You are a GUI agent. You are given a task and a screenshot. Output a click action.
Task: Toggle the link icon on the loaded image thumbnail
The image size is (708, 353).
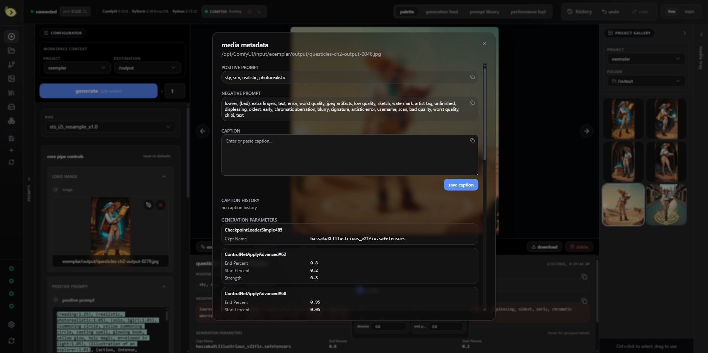tap(149, 205)
